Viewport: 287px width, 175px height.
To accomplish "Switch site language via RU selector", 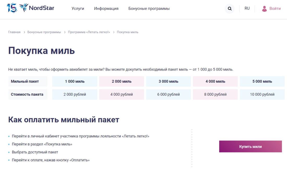I will tap(246, 8).
